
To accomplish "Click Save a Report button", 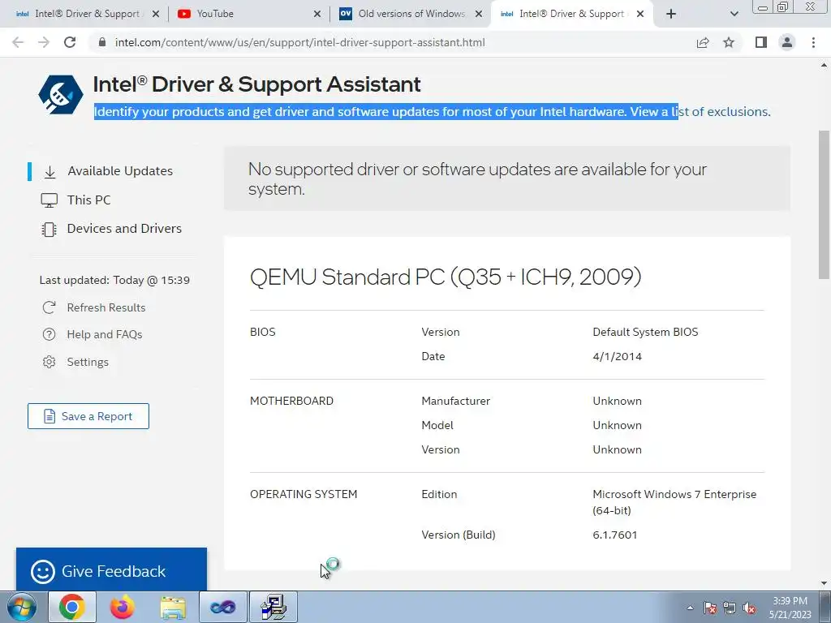I will (88, 416).
